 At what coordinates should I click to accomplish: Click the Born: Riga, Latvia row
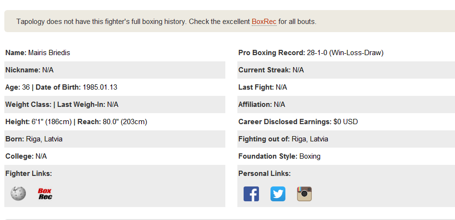coord(115,139)
